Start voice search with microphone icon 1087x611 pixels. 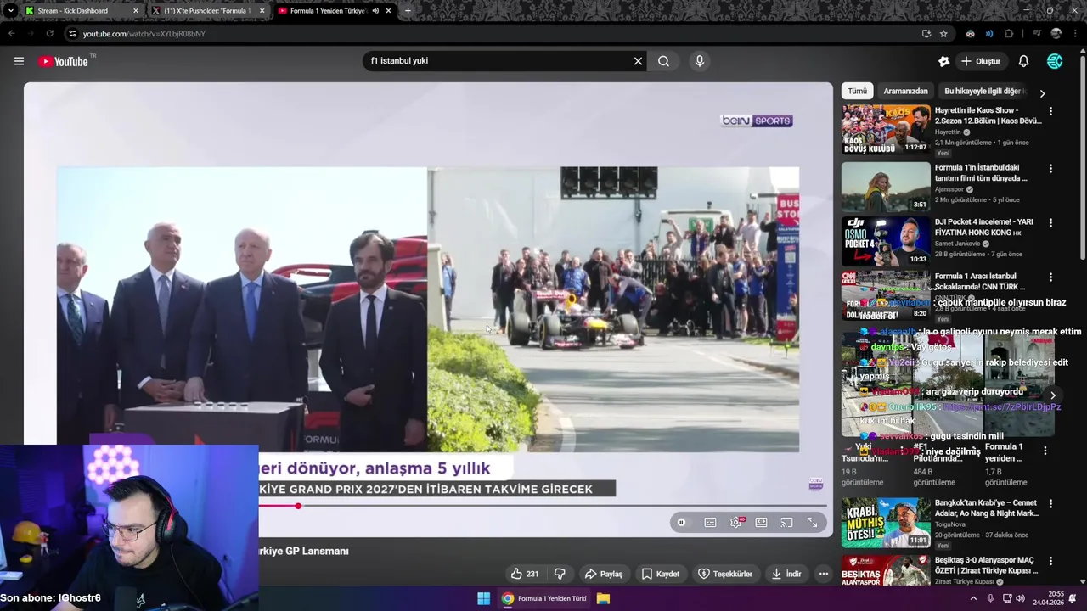point(700,61)
